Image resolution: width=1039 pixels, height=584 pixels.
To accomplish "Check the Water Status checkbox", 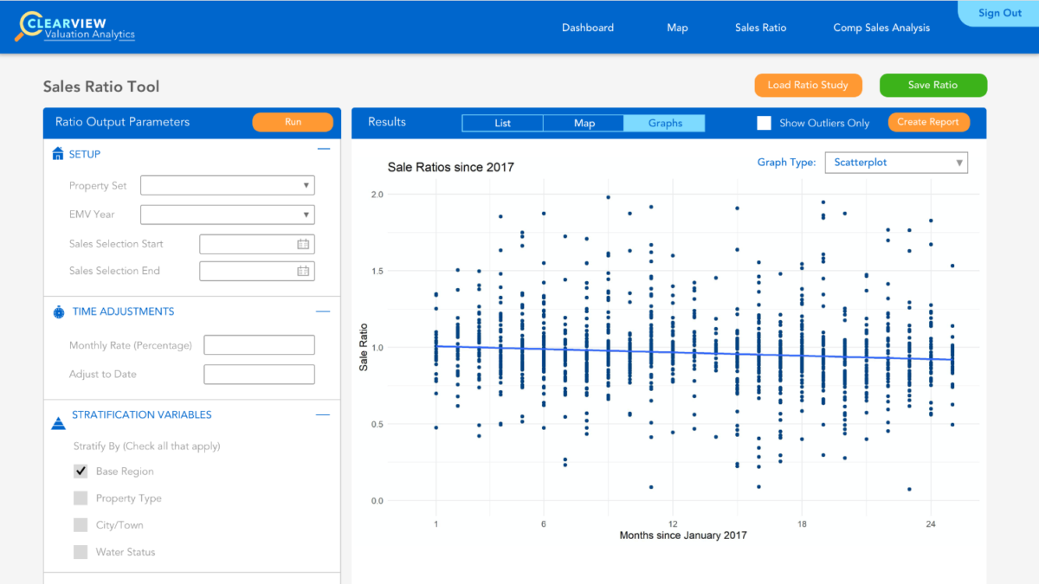I will tap(81, 551).
